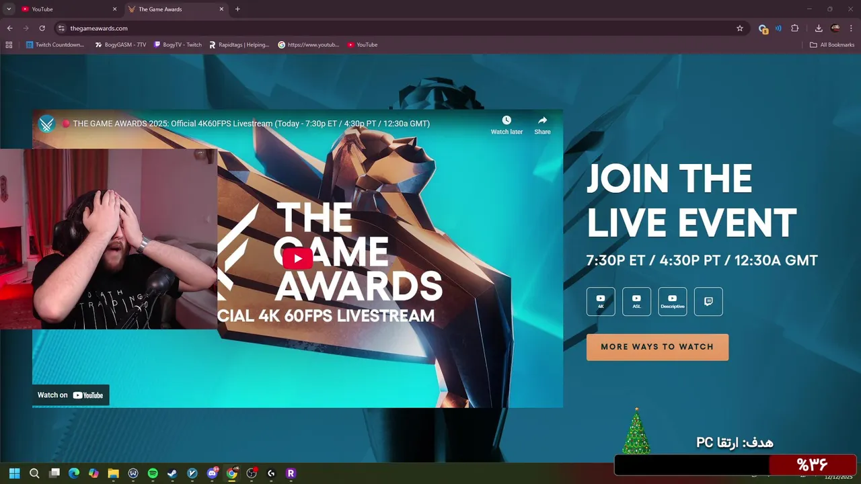Close the YouTube tab
Screen dimensions: 861x484
[114, 9]
